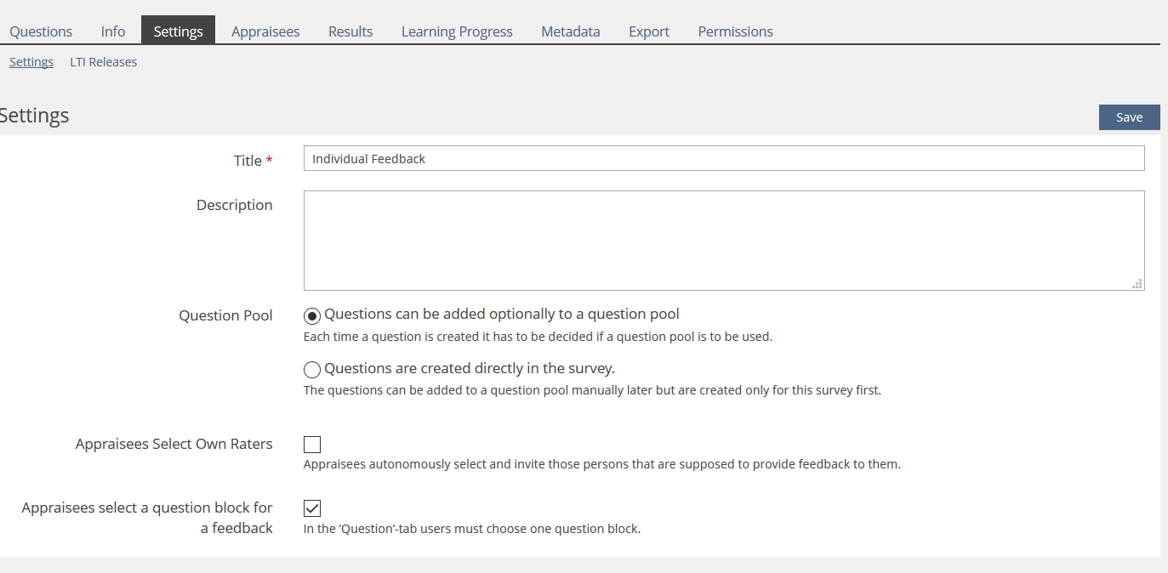View the Learning Progress tab
1168x573 pixels.
pos(457,31)
